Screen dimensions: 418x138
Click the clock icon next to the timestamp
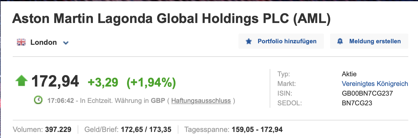click(x=38, y=100)
